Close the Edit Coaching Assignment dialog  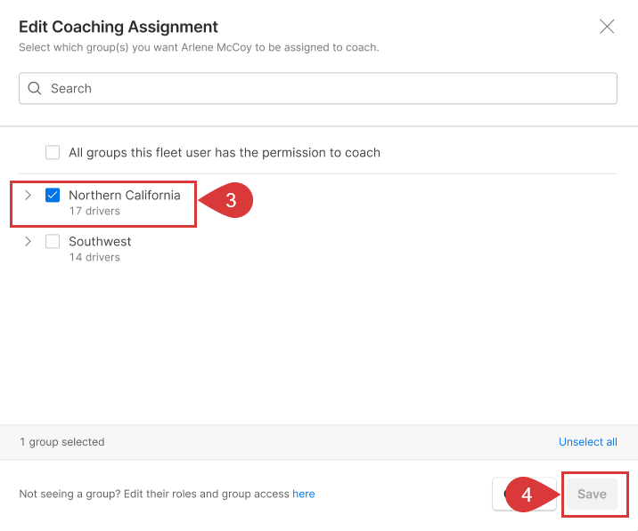pos(607,27)
